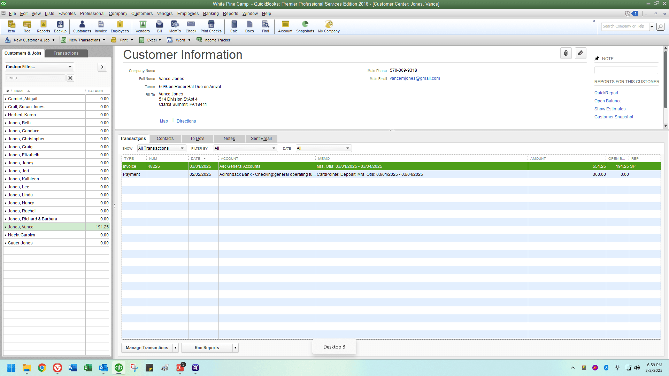
Task: Open the My Company icon
Action: click(329, 26)
